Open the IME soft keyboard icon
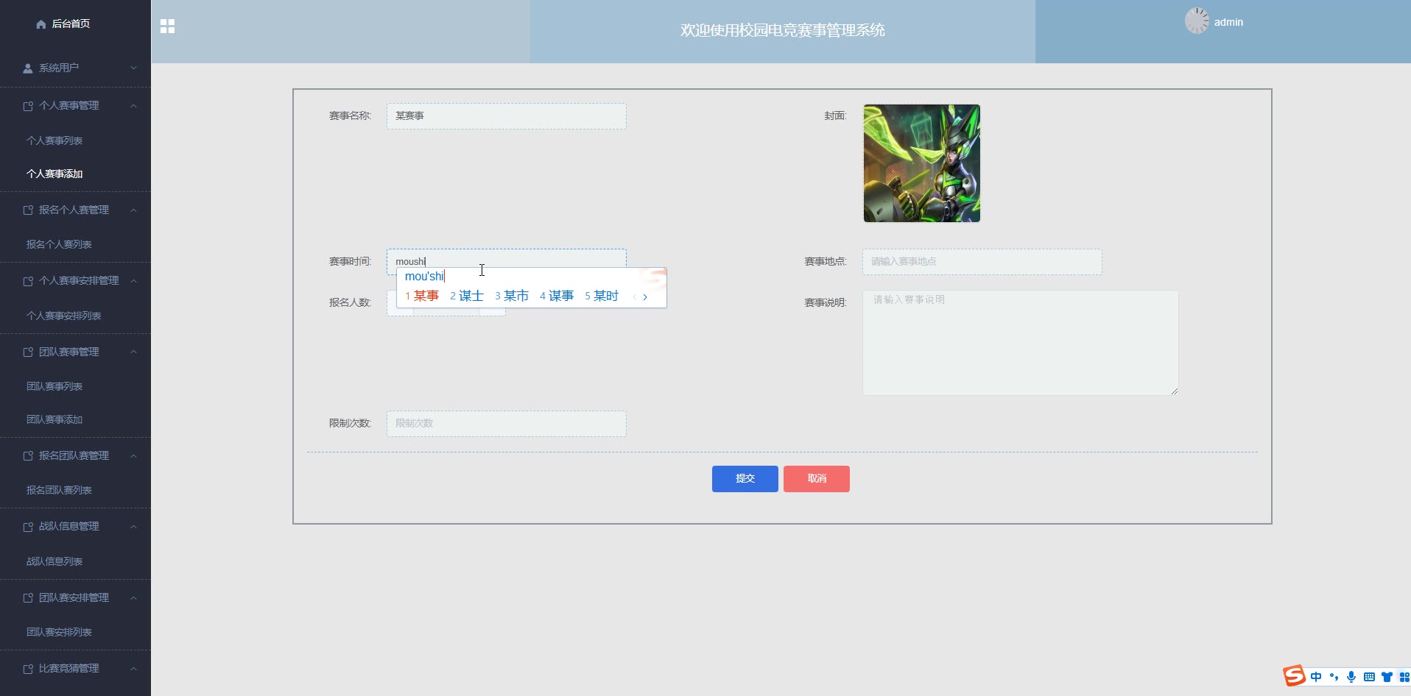Image resolution: width=1411 pixels, height=696 pixels. (1369, 677)
